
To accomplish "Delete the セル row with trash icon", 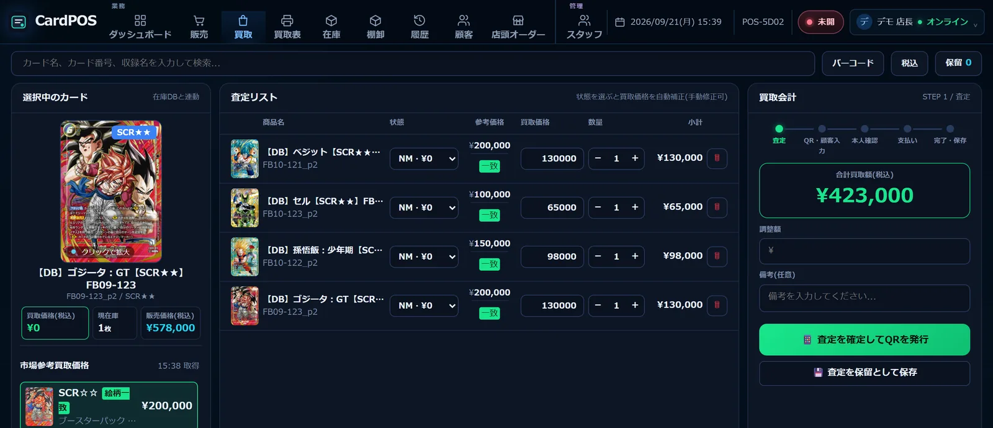I will [717, 207].
